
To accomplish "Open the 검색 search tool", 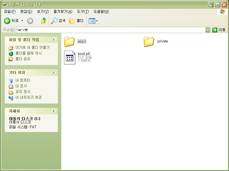I will tap(58, 21).
